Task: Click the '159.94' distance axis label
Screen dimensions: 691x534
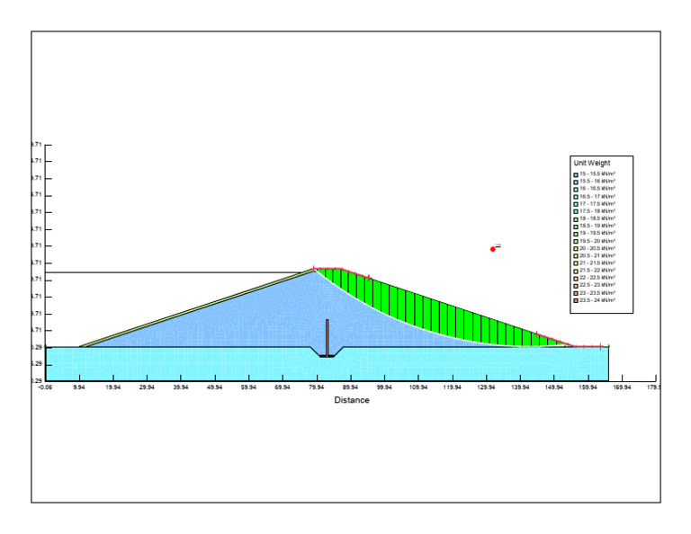Action: coord(588,387)
